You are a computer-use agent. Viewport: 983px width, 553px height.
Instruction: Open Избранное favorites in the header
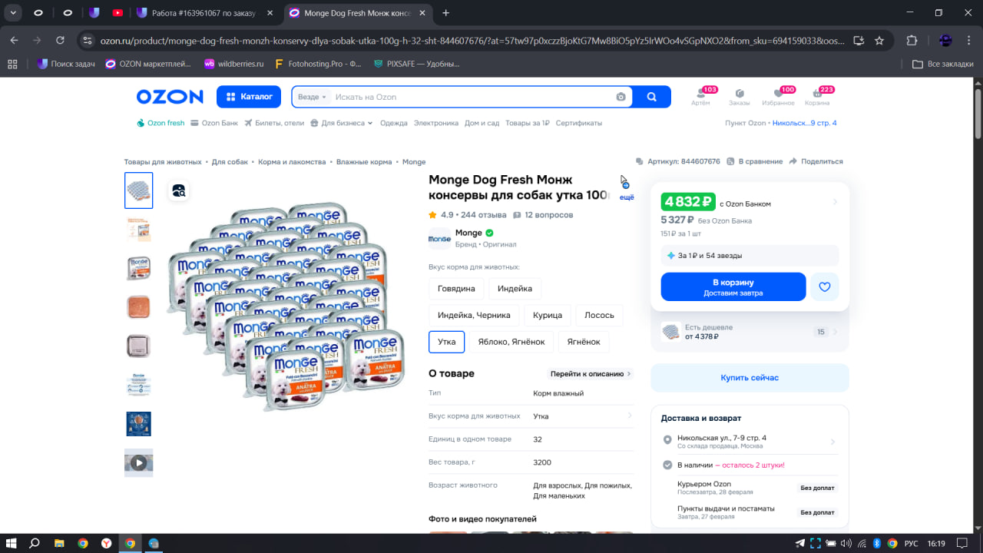click(x=778, y=96)
